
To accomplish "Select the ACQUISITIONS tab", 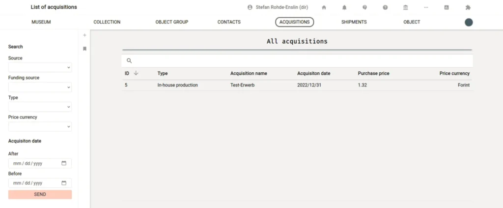I will [295, 22].
